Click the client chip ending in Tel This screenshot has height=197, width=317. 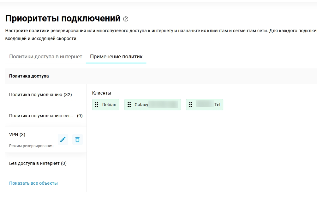[208, 105]
